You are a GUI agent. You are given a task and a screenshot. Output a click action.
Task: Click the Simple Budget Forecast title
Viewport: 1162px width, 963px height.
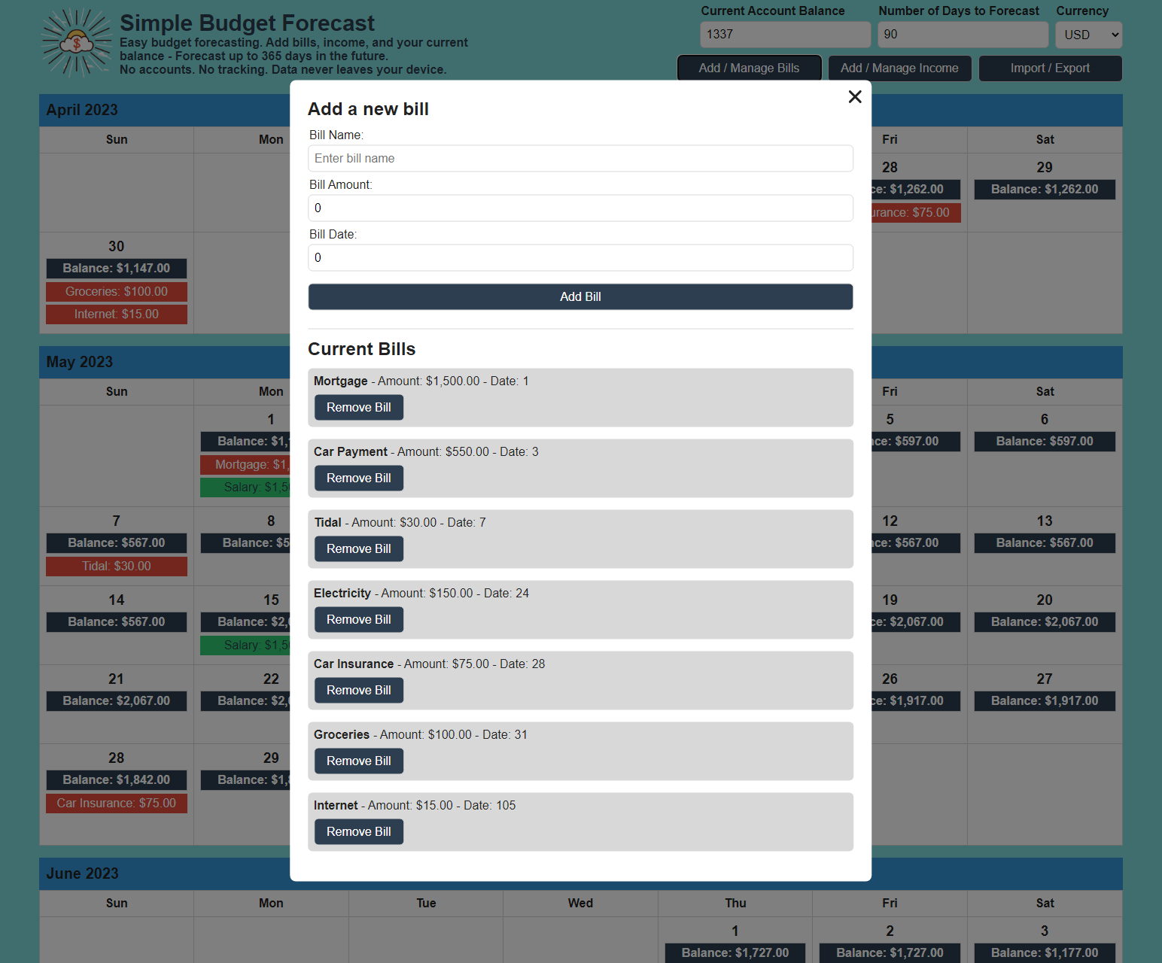[247, 23]
